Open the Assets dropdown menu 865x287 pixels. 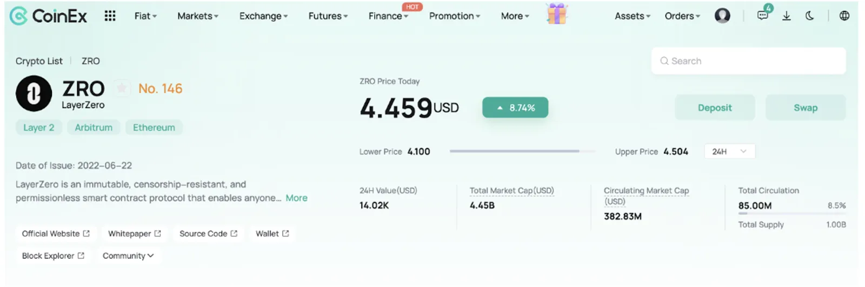coord(632,16)
